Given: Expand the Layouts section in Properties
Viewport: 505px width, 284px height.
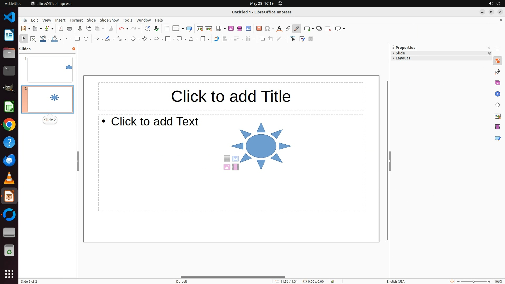Looking at the screenshot, I should pos(403,58).
